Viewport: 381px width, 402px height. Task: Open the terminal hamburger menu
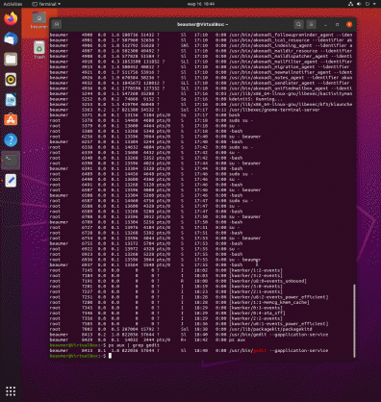(x=311, y=24)
